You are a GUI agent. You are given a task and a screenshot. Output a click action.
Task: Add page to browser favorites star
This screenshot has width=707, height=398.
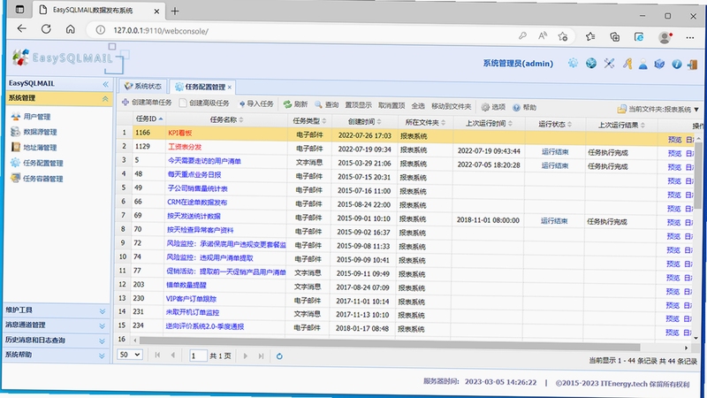point(562,36)
